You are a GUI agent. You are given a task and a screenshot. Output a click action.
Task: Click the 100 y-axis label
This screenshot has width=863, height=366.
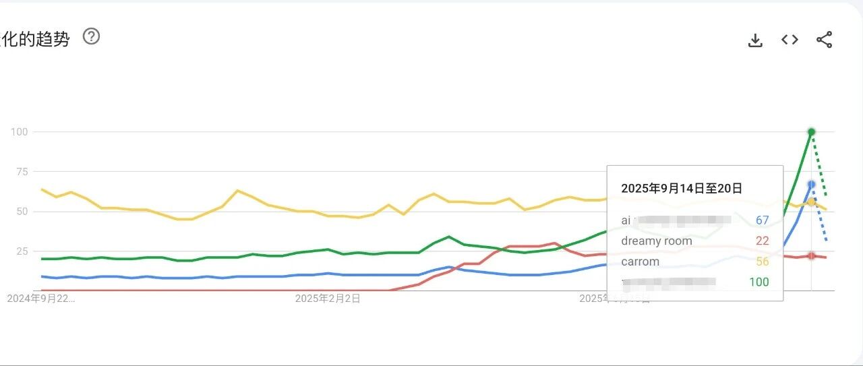tap(19, 131)
